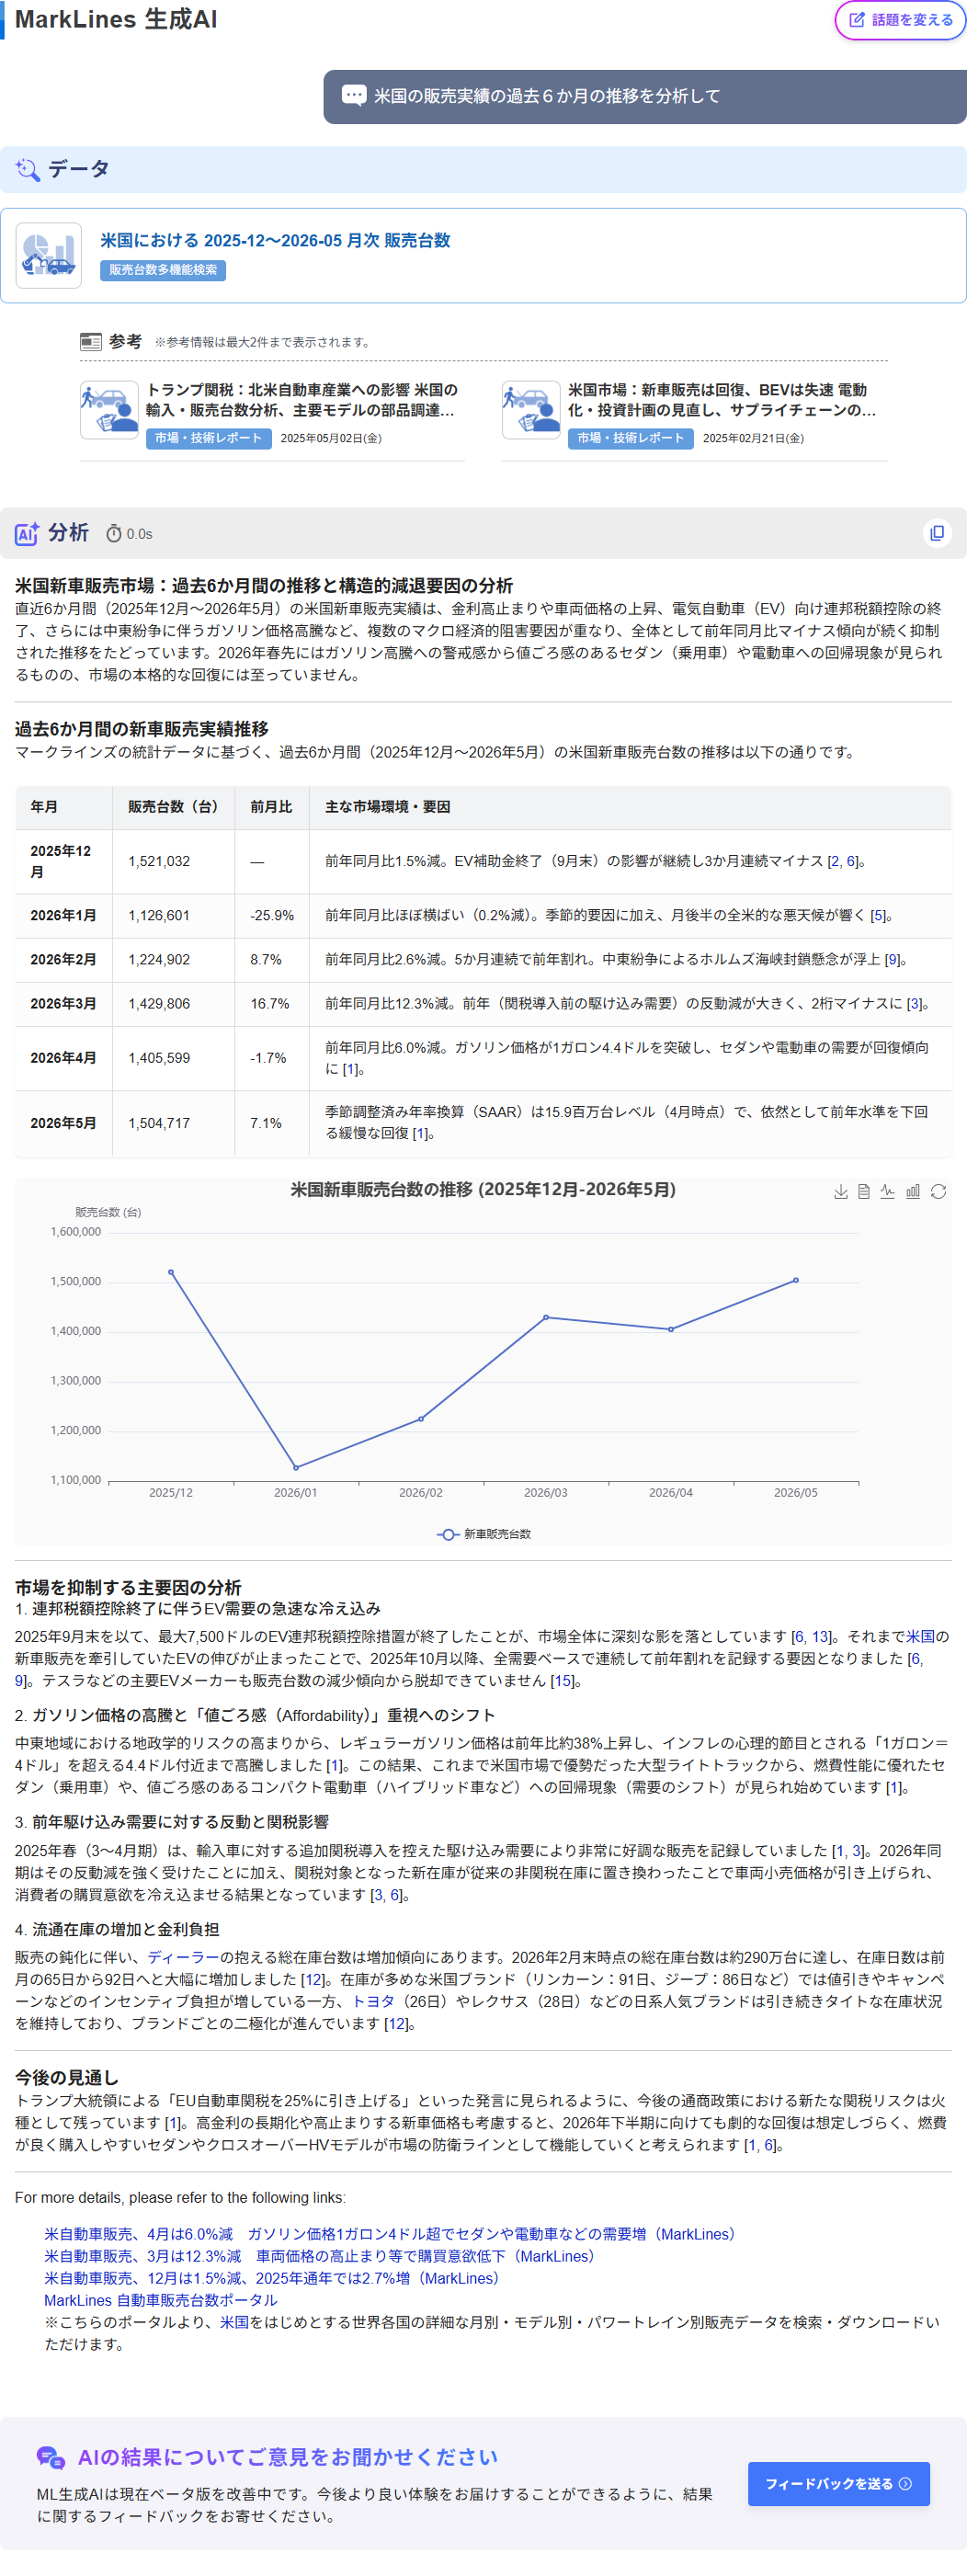Click the データ section search icon

(x=28, y=170)
